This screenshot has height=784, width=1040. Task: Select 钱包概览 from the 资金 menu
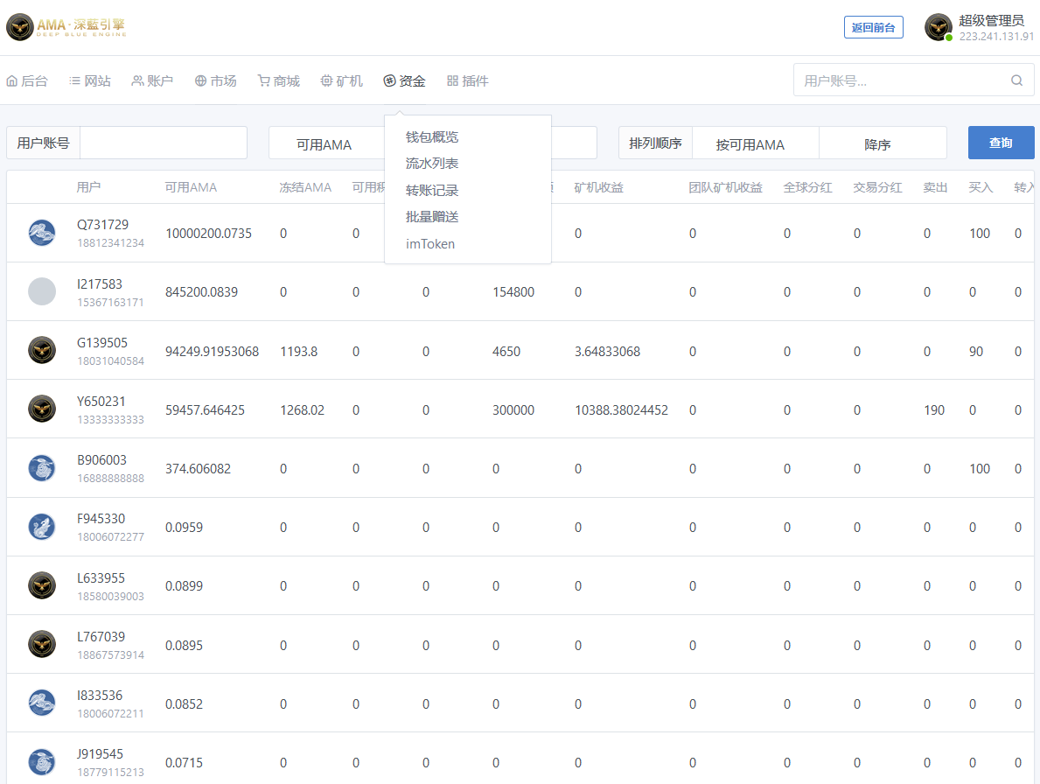[x=432, y=136]
